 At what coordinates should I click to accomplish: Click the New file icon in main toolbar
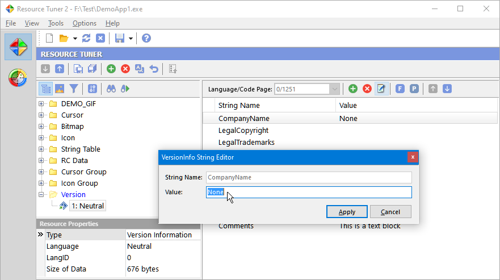point(49,38)
